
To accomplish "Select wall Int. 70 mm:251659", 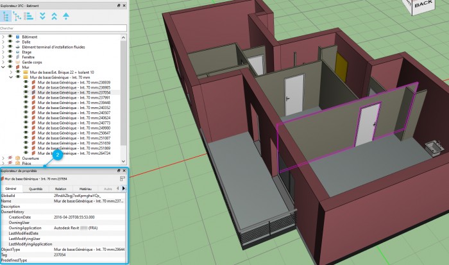I will pyautogui.click(x=74, y=143).
